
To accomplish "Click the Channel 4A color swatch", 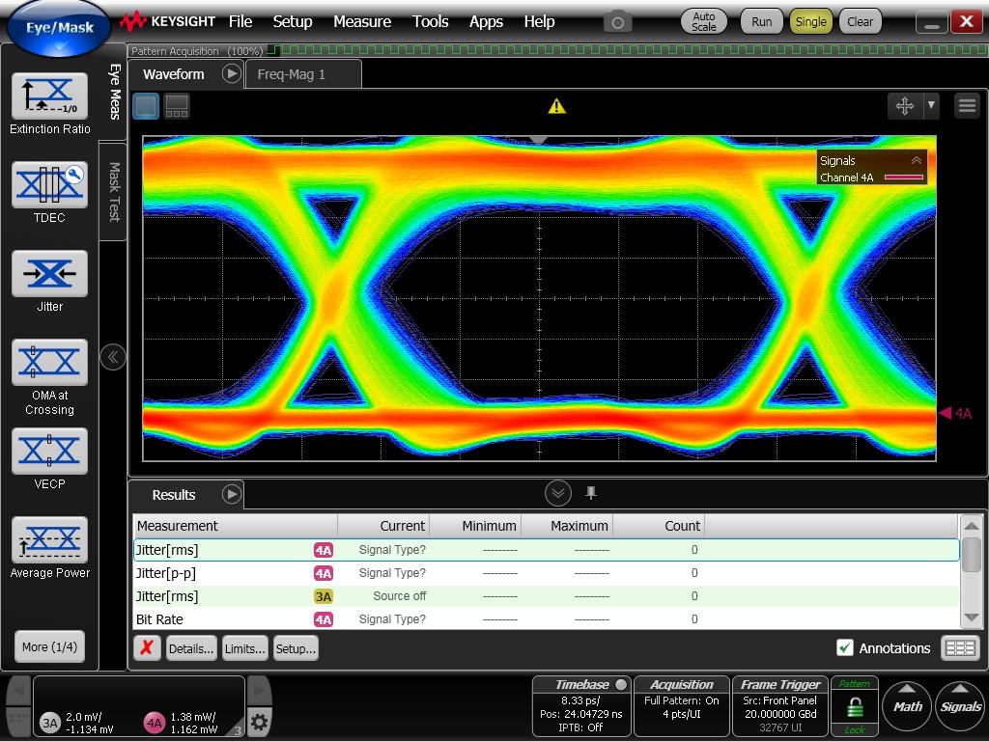I will (903, 178).
